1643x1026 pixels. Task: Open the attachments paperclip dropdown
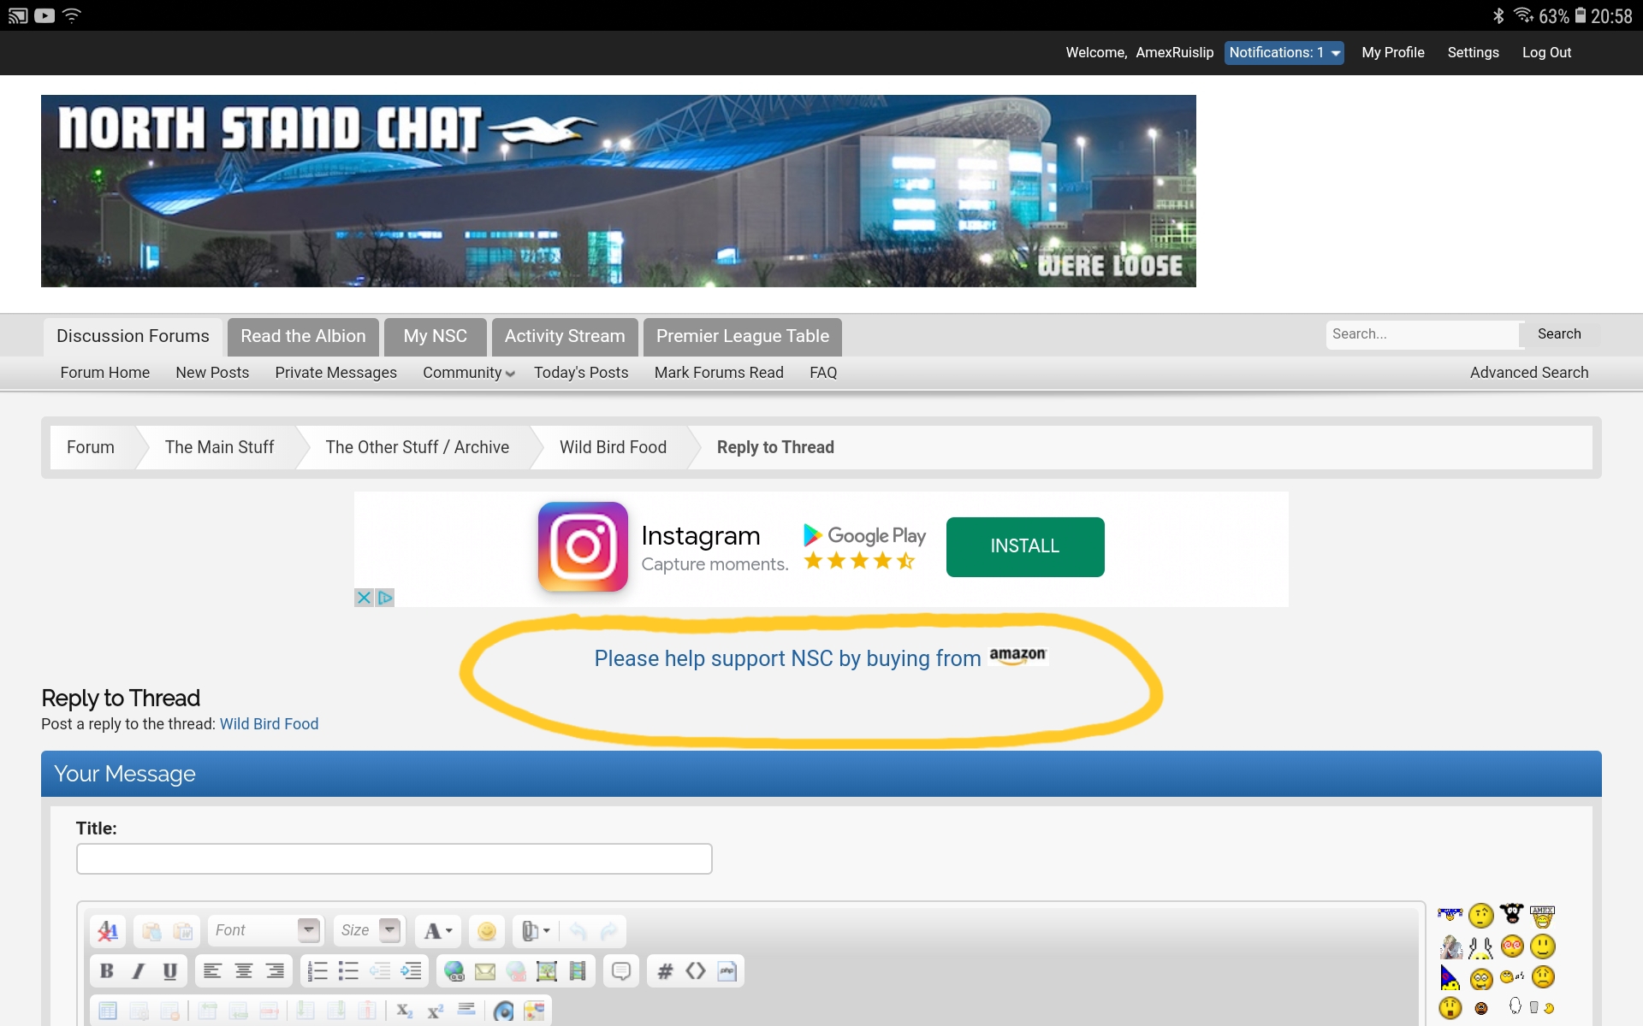pos(536,931)
